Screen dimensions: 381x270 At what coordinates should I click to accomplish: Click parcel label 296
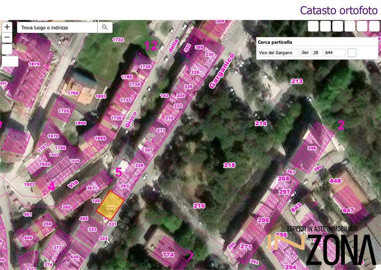(312, 148)
